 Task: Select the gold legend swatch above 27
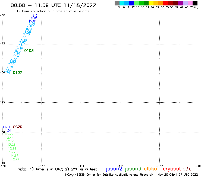[156, 3]
